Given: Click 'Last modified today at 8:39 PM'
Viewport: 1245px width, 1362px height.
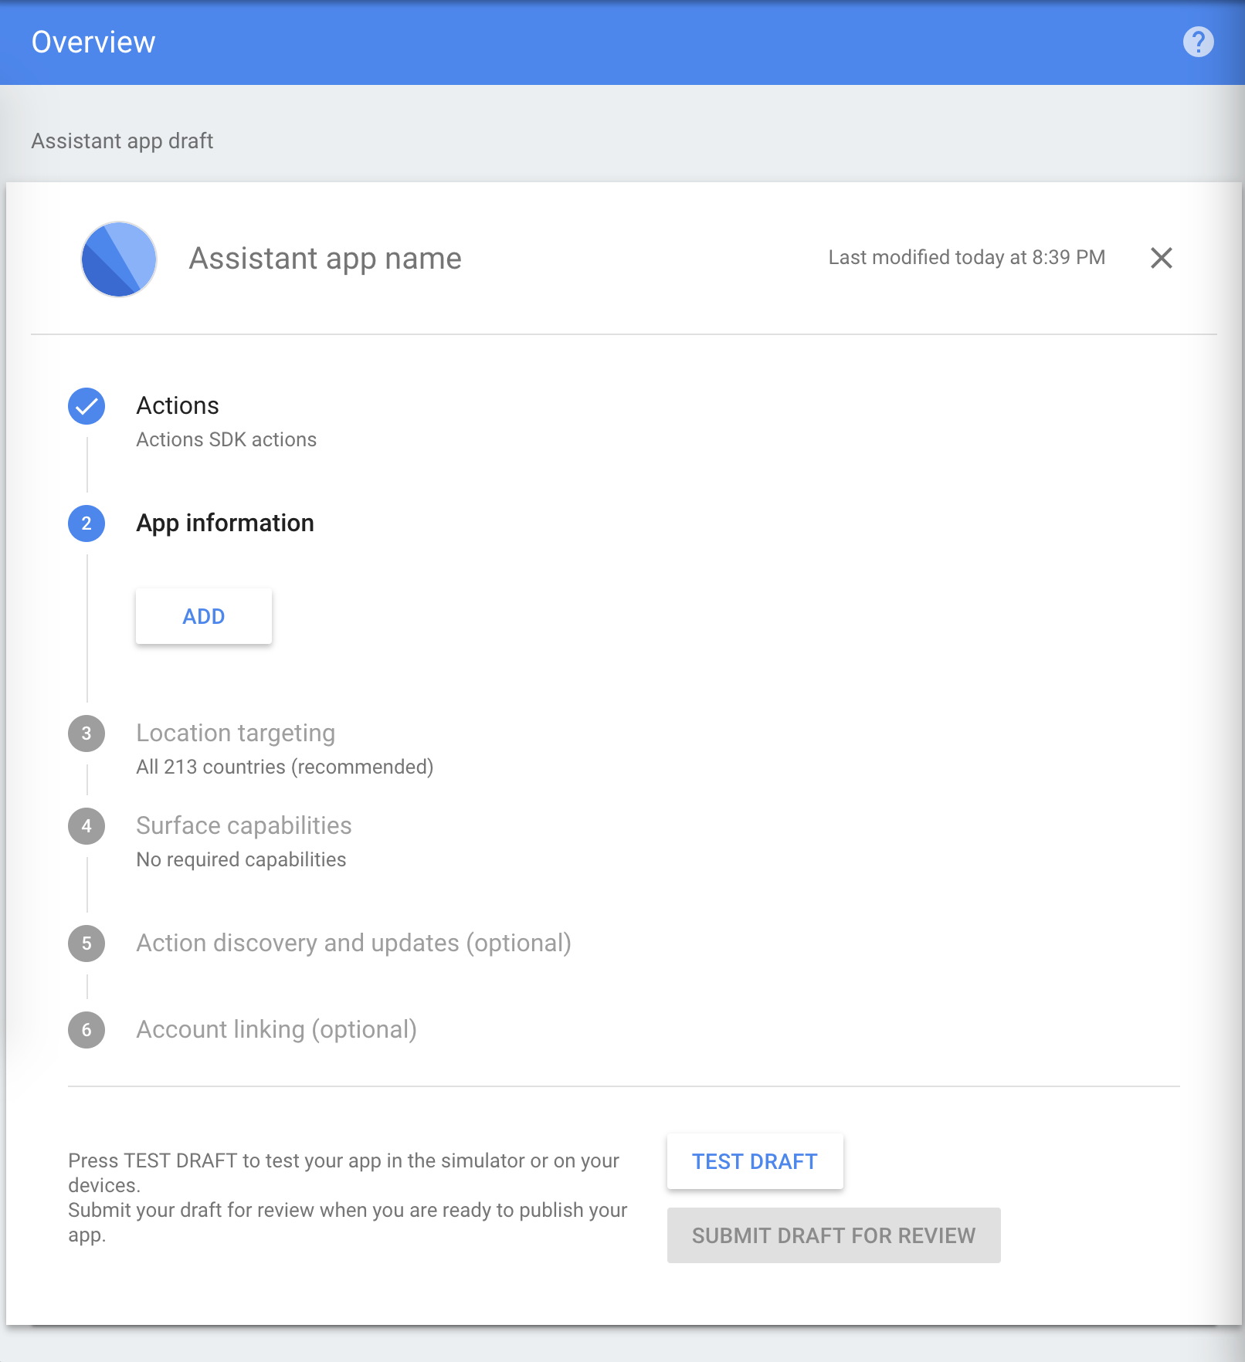Looking at the screenshot, I should [x=967, y=258].
